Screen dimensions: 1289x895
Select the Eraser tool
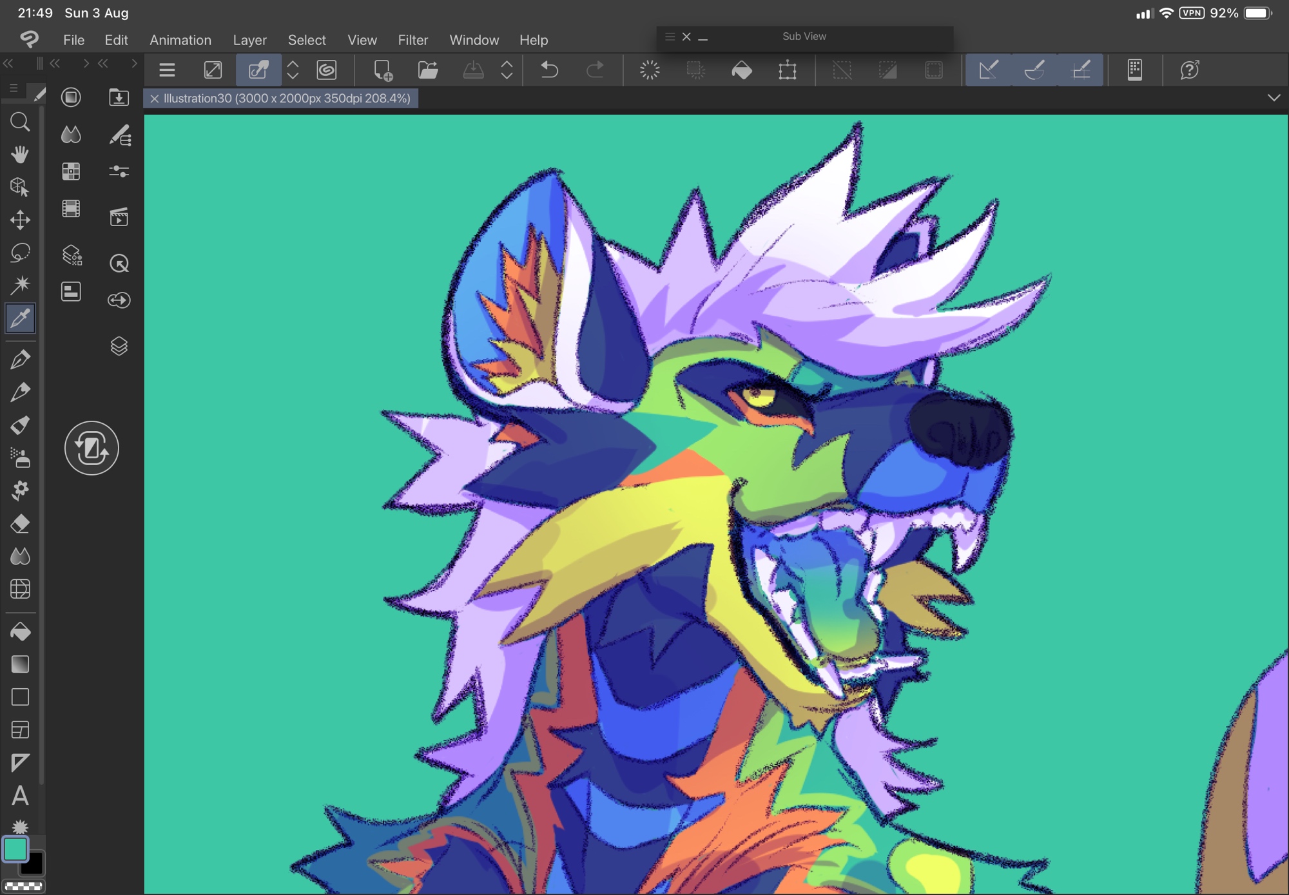click(20, 524)
